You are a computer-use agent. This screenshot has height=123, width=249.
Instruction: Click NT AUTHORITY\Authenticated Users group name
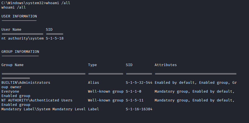pyautogui.click(x=37, y=100)
